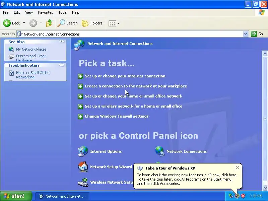Open the View menu

coord(29,12)
